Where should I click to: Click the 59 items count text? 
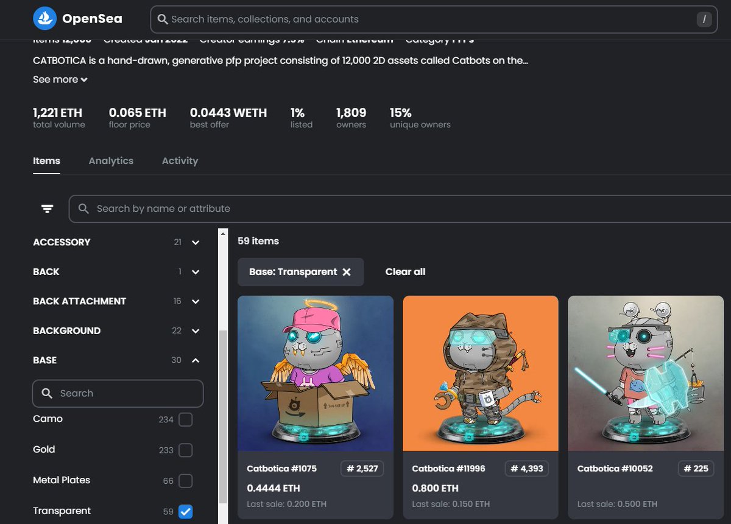258,241
